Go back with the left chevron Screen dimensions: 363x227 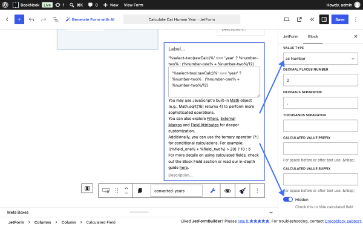[7, 19]
